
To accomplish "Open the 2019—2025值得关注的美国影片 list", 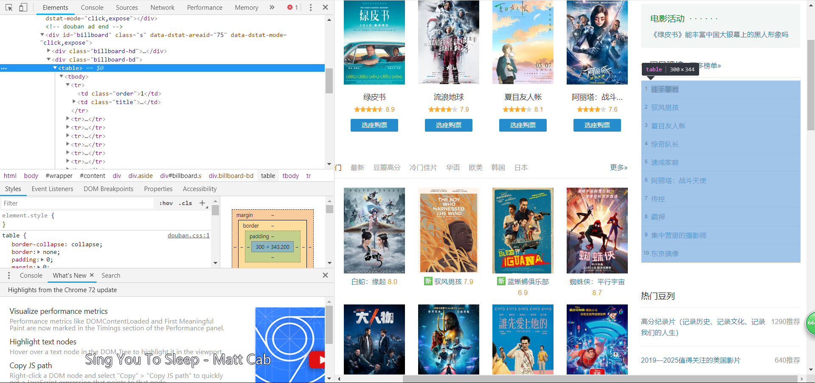I will [691, 360].
